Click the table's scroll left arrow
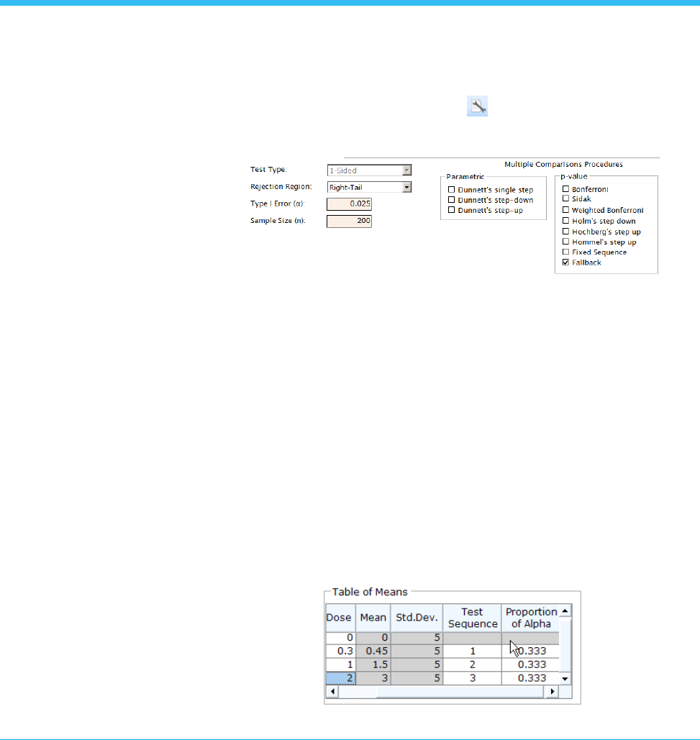The height and width of the screenshot is (740, 700). [x=332, y=691]
